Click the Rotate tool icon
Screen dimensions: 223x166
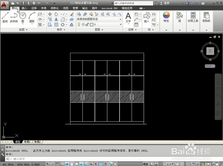tap(56, 14)
